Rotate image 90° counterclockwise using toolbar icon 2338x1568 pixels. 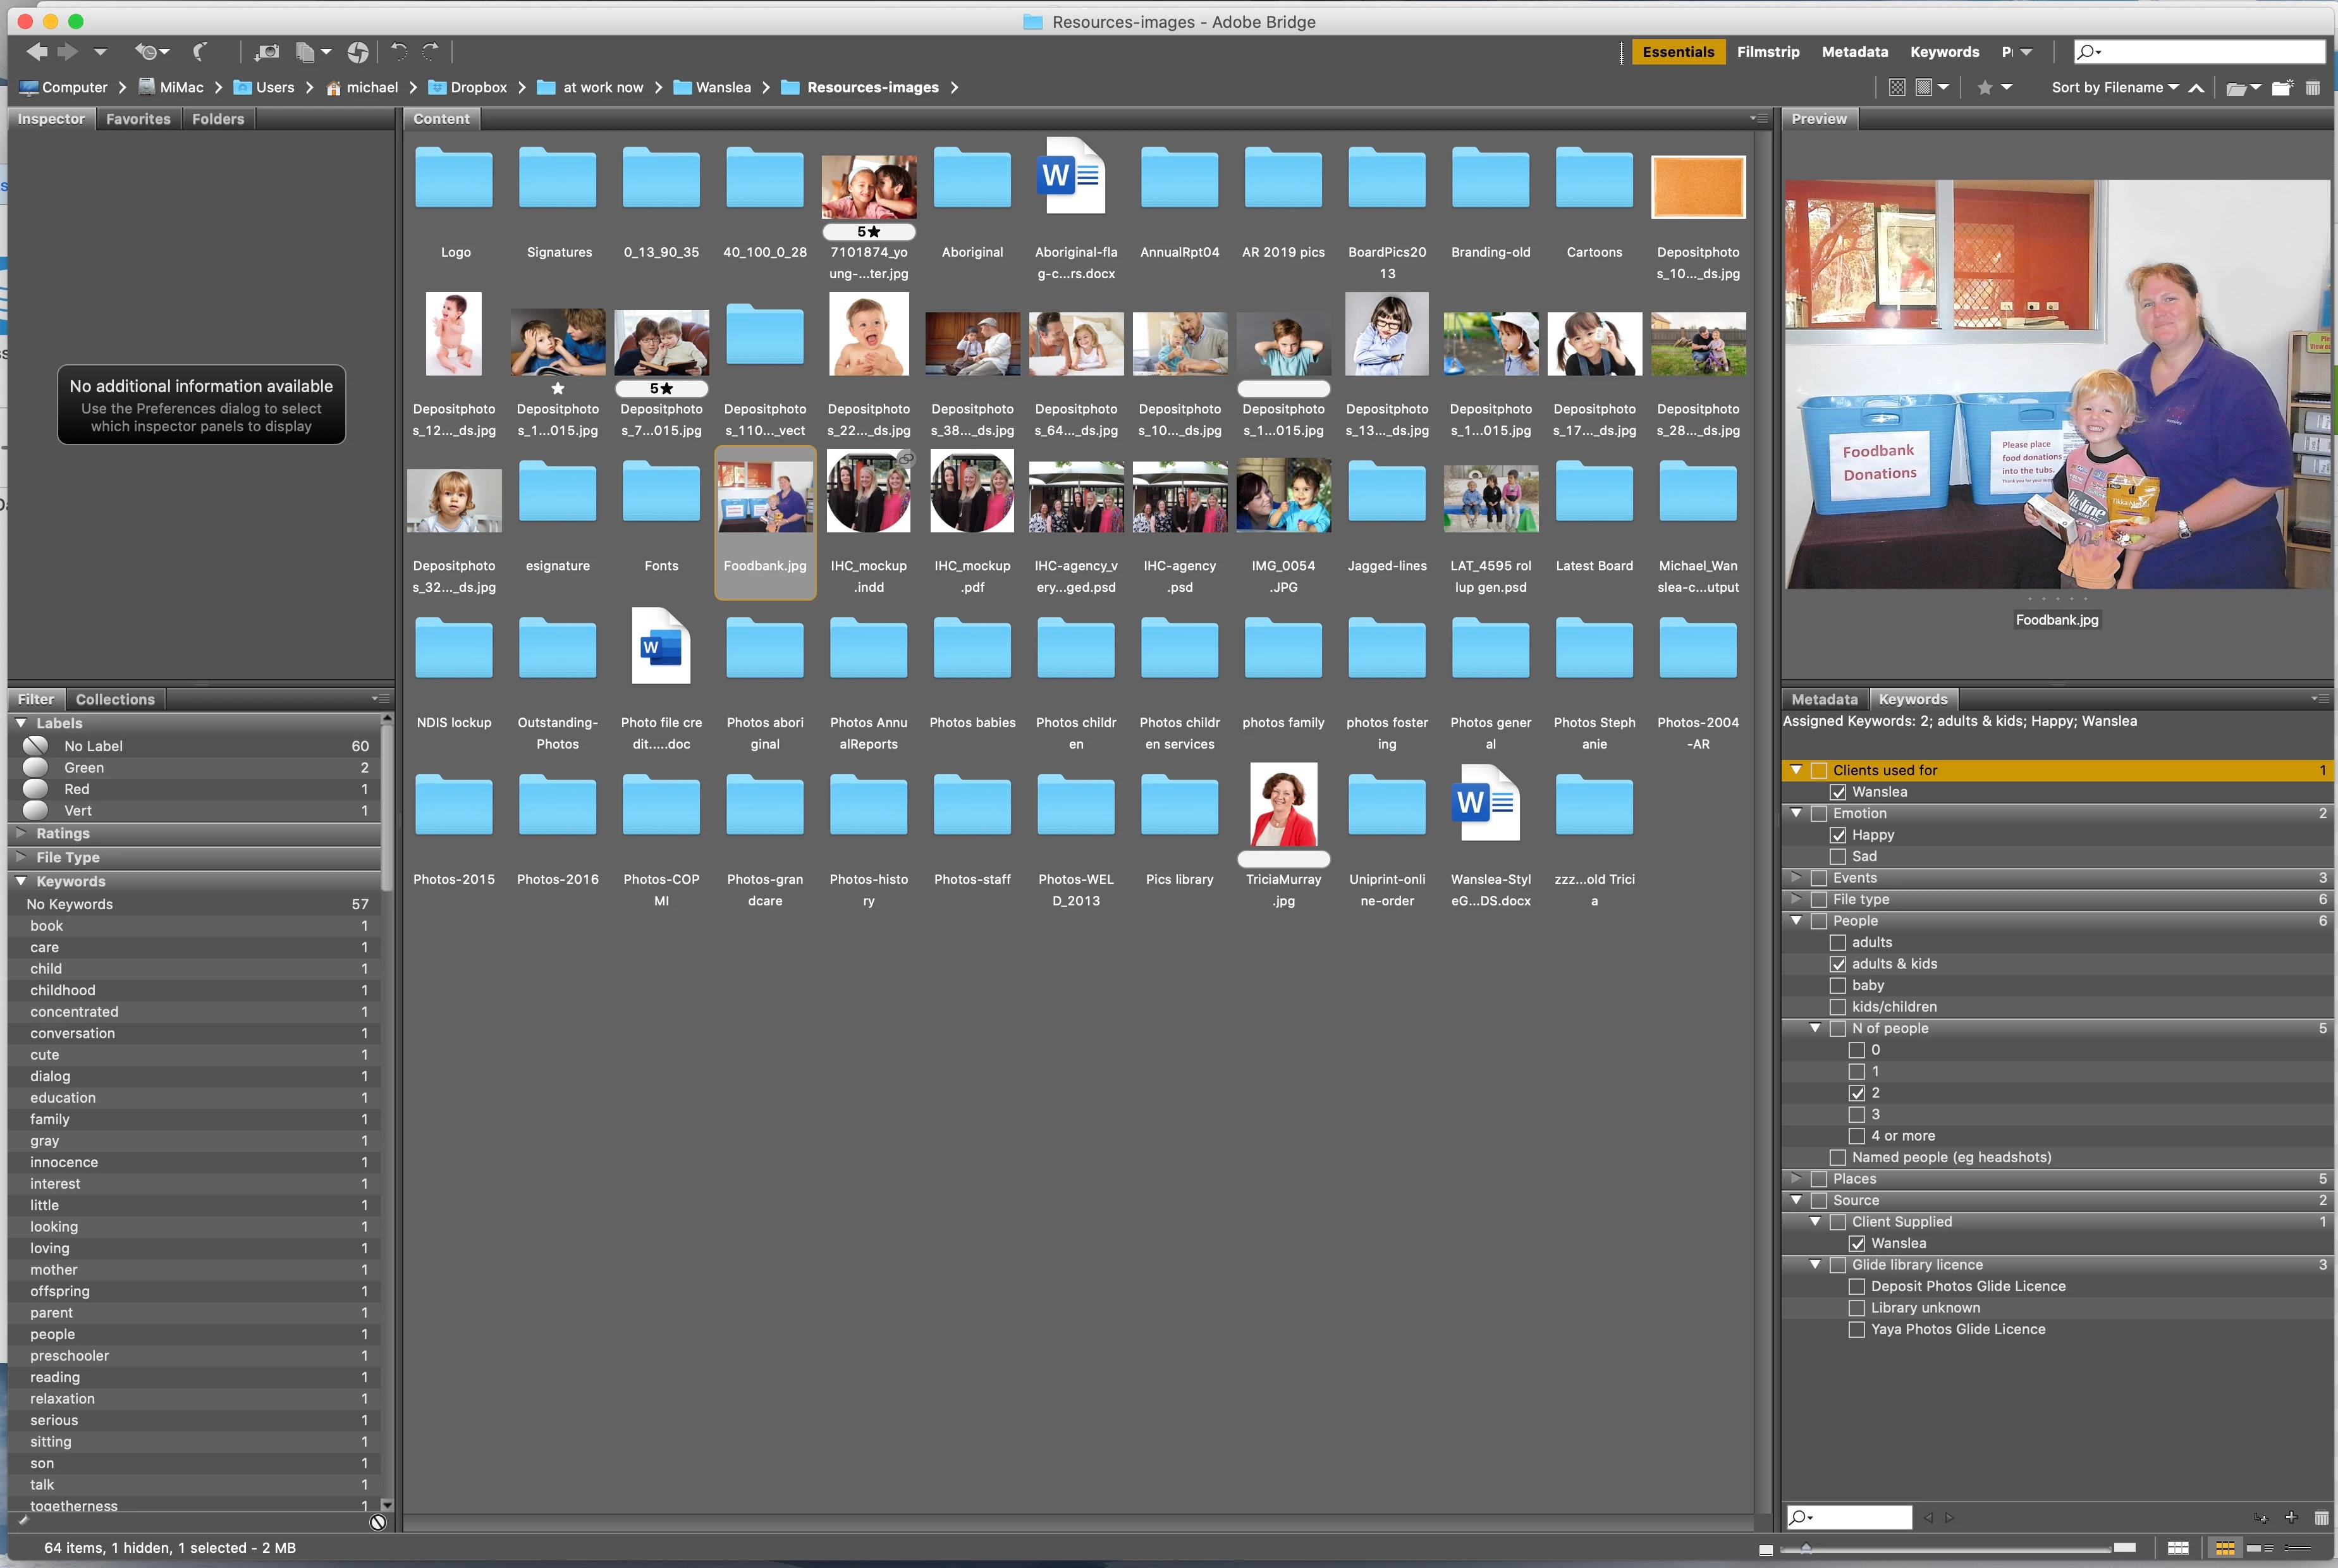click(399, 52)
